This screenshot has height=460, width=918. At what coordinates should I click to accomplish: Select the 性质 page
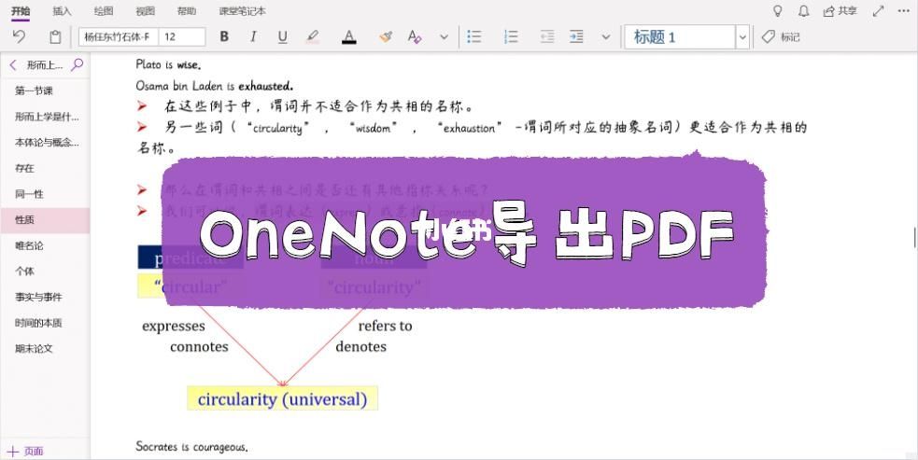pos(45,219)
